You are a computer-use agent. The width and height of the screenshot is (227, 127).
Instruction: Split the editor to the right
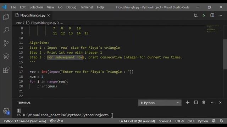point(212,15)
